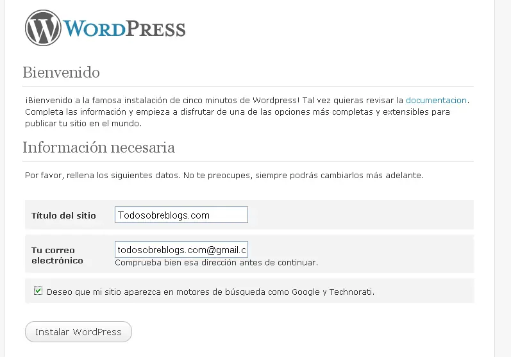
Task: Click the Instalar WordPress button
Action: (x=78, y=331)
